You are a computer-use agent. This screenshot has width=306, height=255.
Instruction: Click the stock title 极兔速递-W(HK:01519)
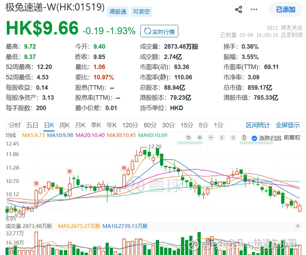click(55, 8)
